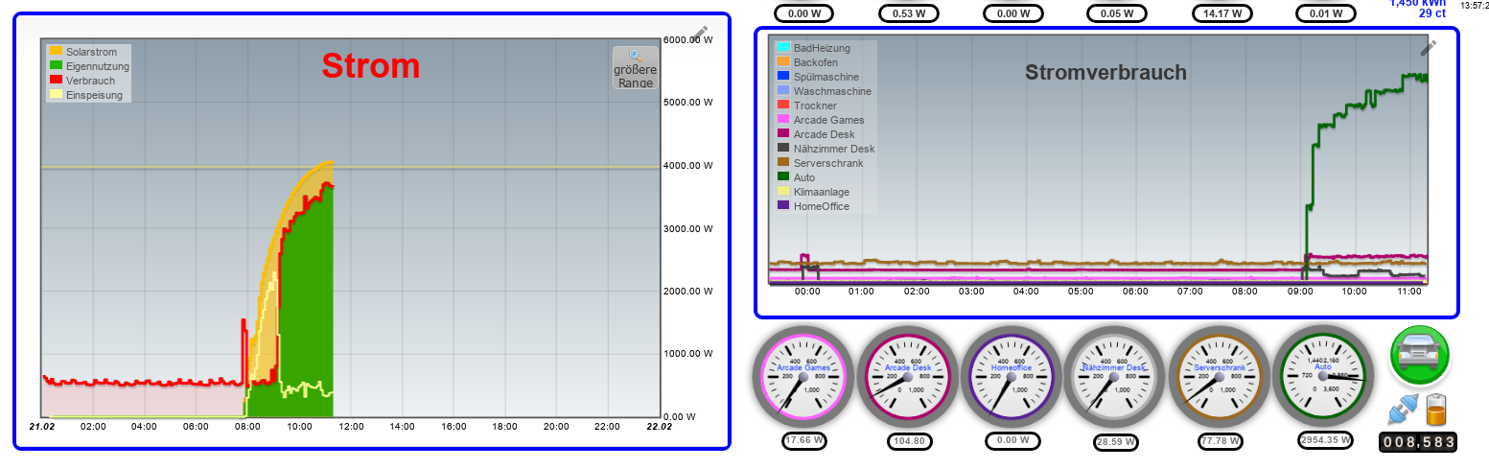This screenshot has width=1489, height=469.
Task: Select the Arcade Desk gauge
Action: (x=907, y=377)
